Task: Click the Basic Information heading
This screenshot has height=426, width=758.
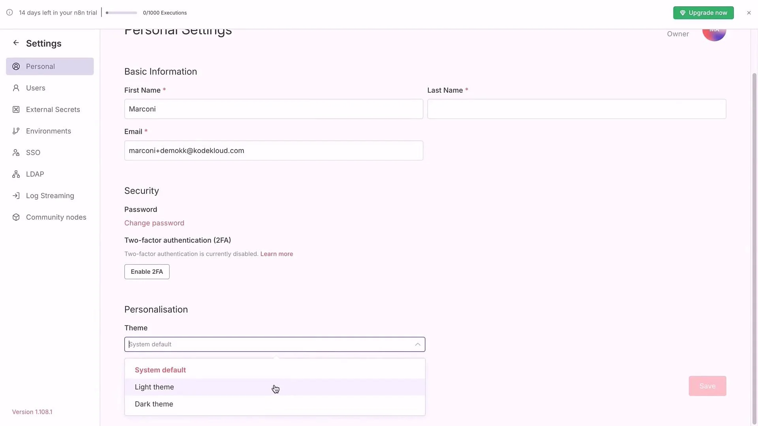Action: coord(161,71)
